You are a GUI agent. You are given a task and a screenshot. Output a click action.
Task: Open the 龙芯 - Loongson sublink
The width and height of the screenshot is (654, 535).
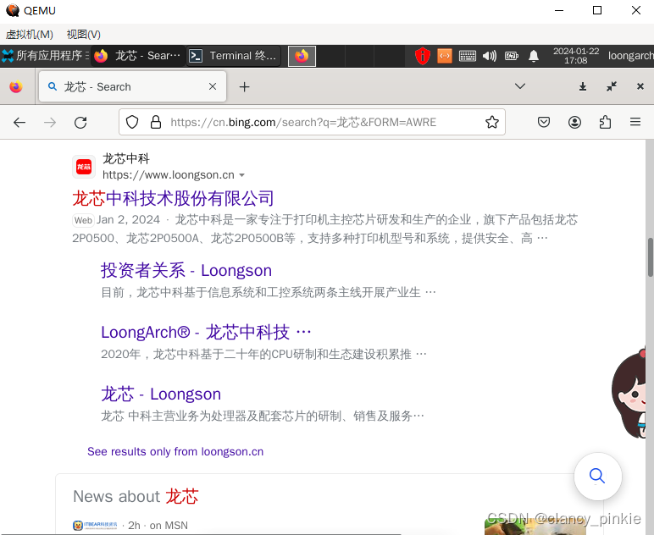tap(161, 394)
